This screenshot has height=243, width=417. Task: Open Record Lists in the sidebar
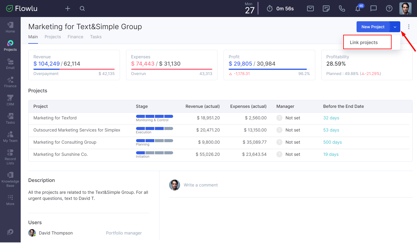pos(10,157)
